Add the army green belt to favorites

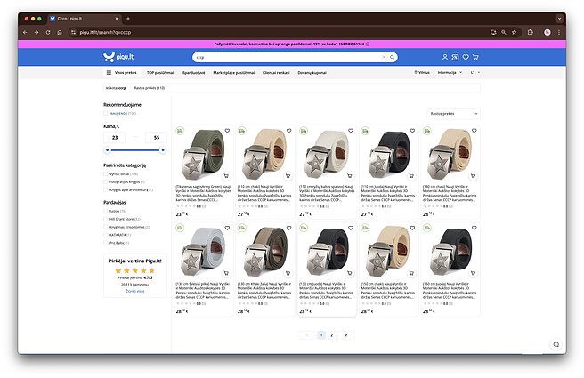(x=227, y=130)
